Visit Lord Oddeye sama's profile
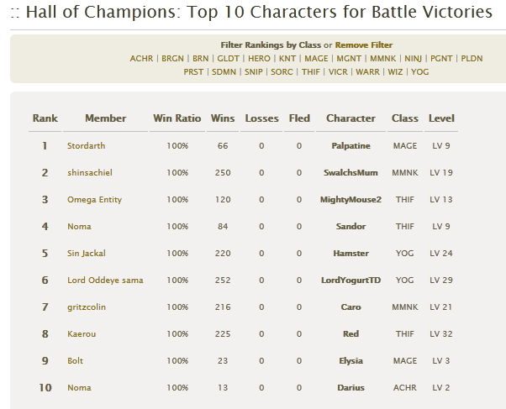The height and width of the screenshot is (409, 506). click(x=105, y=281)
